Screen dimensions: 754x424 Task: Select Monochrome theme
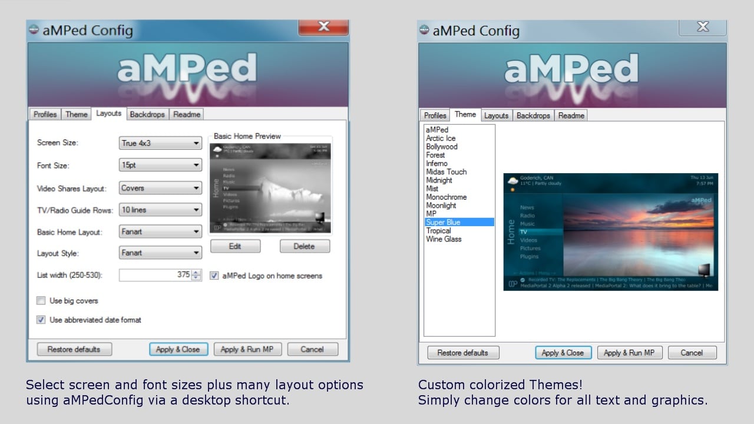[446, 197]
